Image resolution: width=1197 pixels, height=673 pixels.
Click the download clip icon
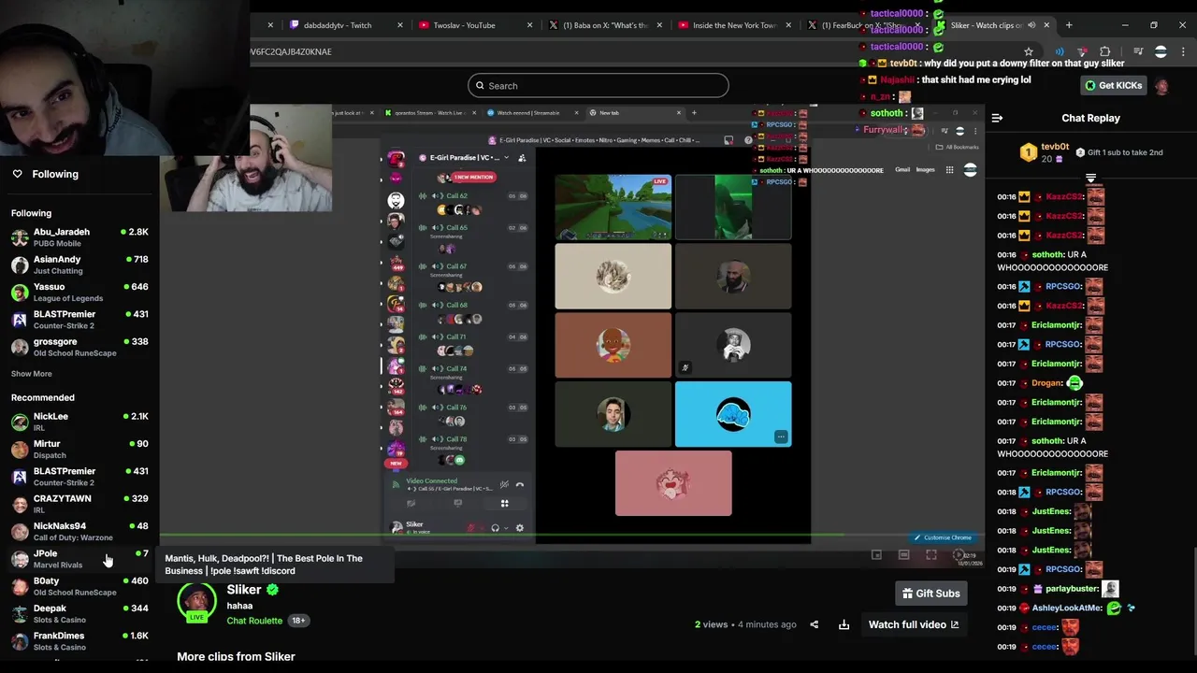click(x=844, y=624)
